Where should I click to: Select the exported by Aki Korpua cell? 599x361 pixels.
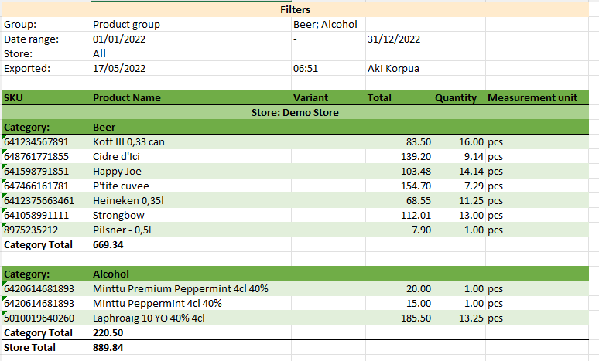[395, 69]
